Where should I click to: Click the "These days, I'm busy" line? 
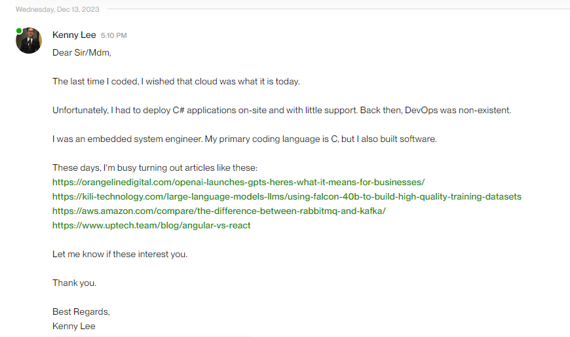point(155,168)
